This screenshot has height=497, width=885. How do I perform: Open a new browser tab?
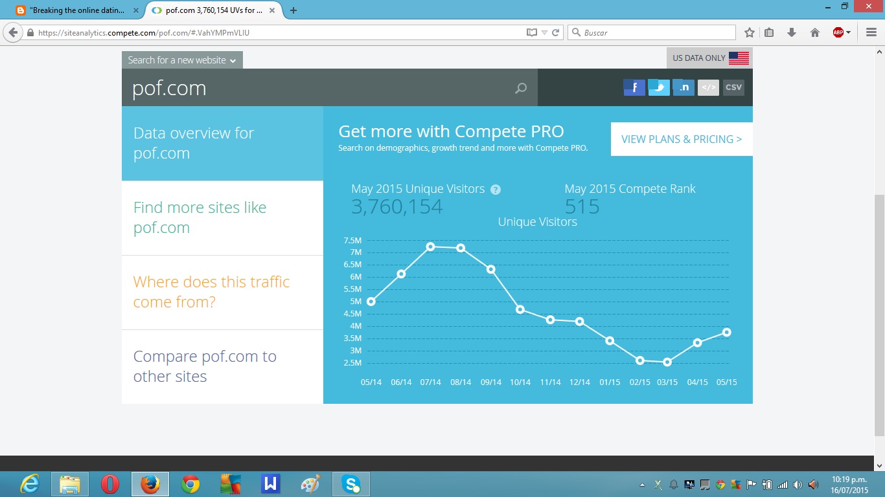click(x=293, y=10)
